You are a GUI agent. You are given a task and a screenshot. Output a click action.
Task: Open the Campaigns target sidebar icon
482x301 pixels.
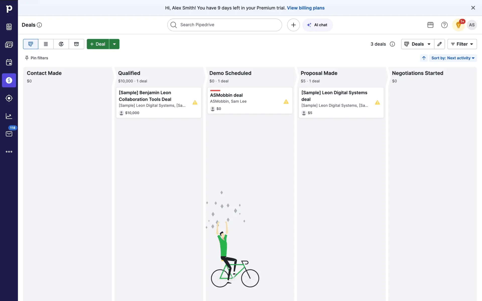click(x=9, y=98)
